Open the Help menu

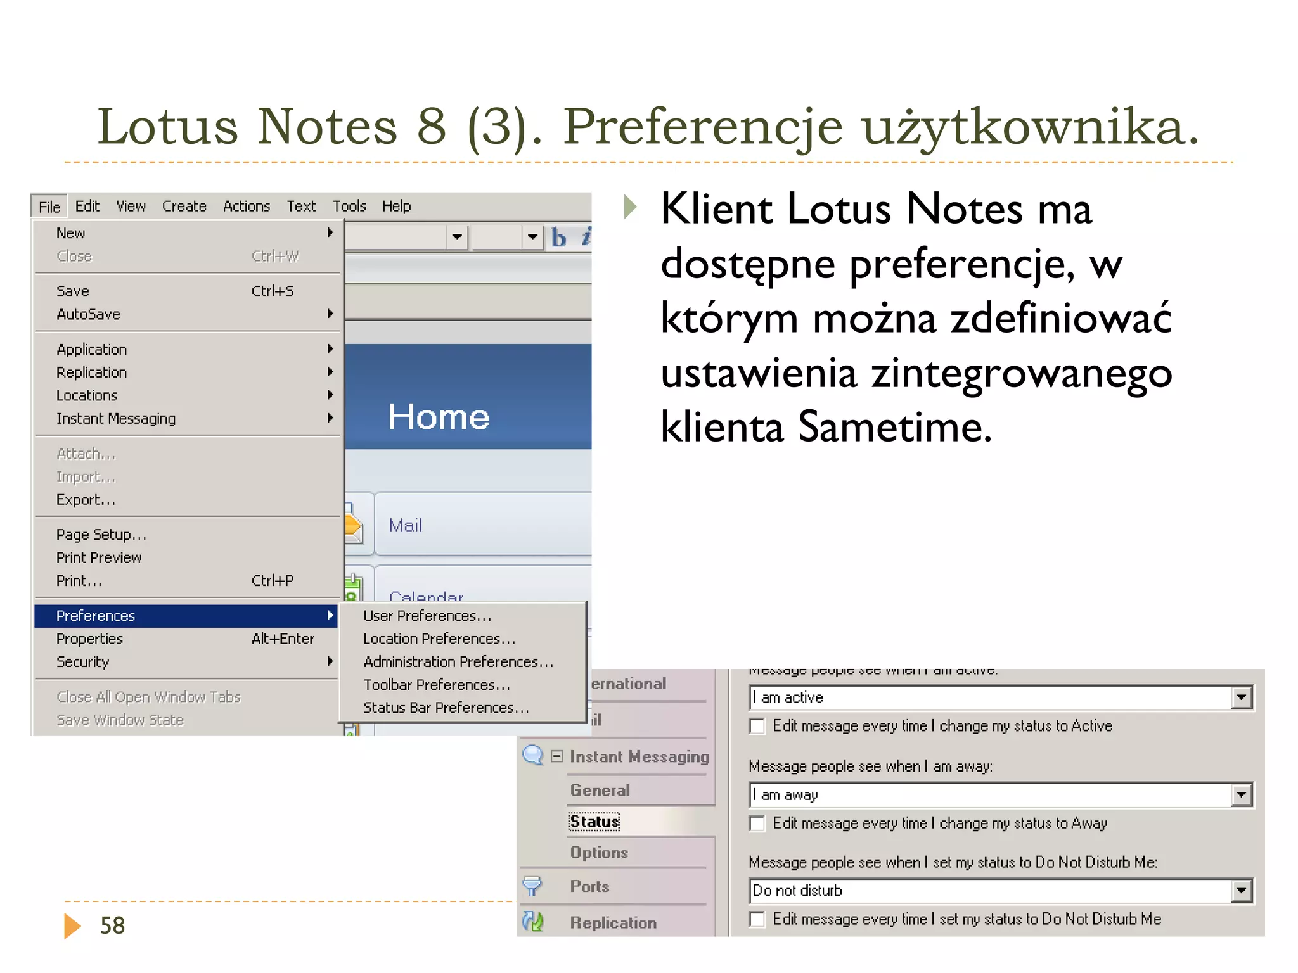(396, 207)
